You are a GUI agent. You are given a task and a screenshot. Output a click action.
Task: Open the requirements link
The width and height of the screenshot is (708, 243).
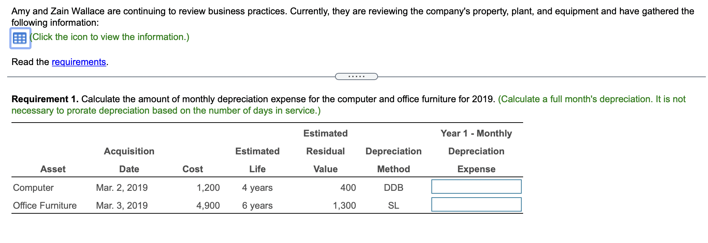click(x=79, y=62)
